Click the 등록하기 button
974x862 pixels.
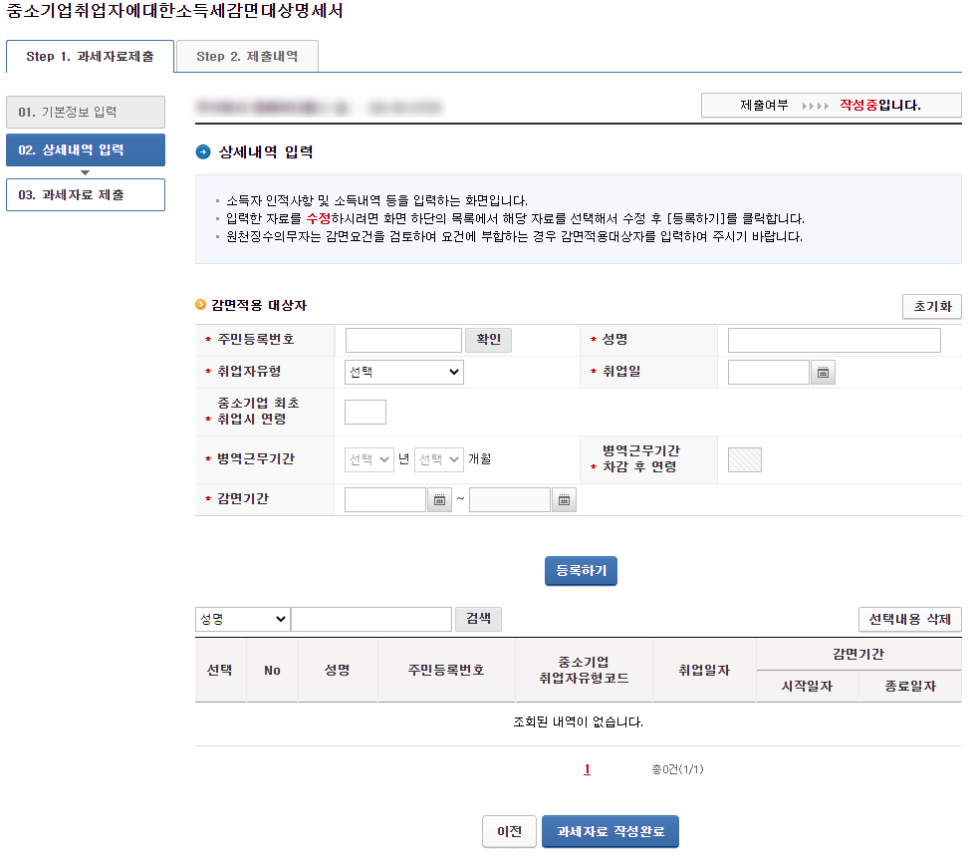(581, 571)
